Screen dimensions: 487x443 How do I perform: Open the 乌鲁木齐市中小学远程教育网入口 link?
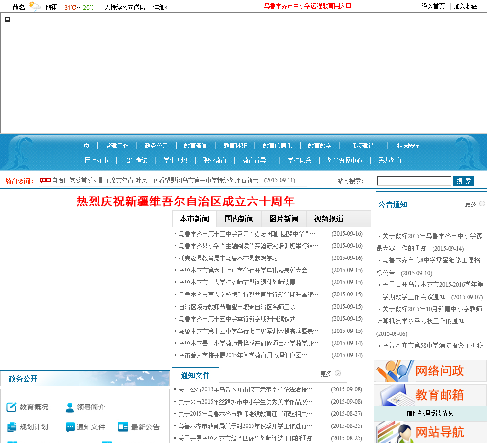(307, 6)
